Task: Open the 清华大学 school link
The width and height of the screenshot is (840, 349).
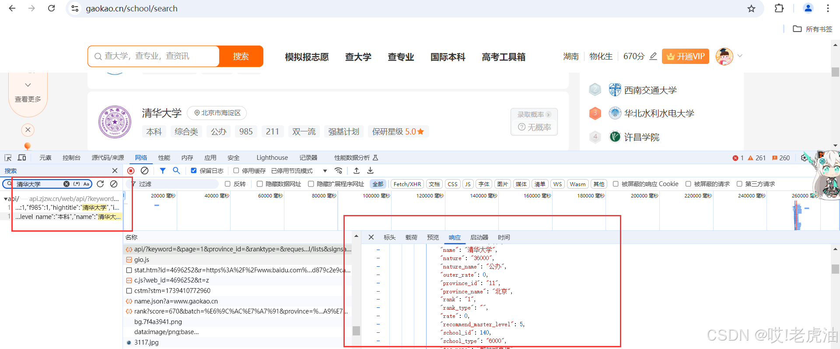Action: [x=161, y=113]
